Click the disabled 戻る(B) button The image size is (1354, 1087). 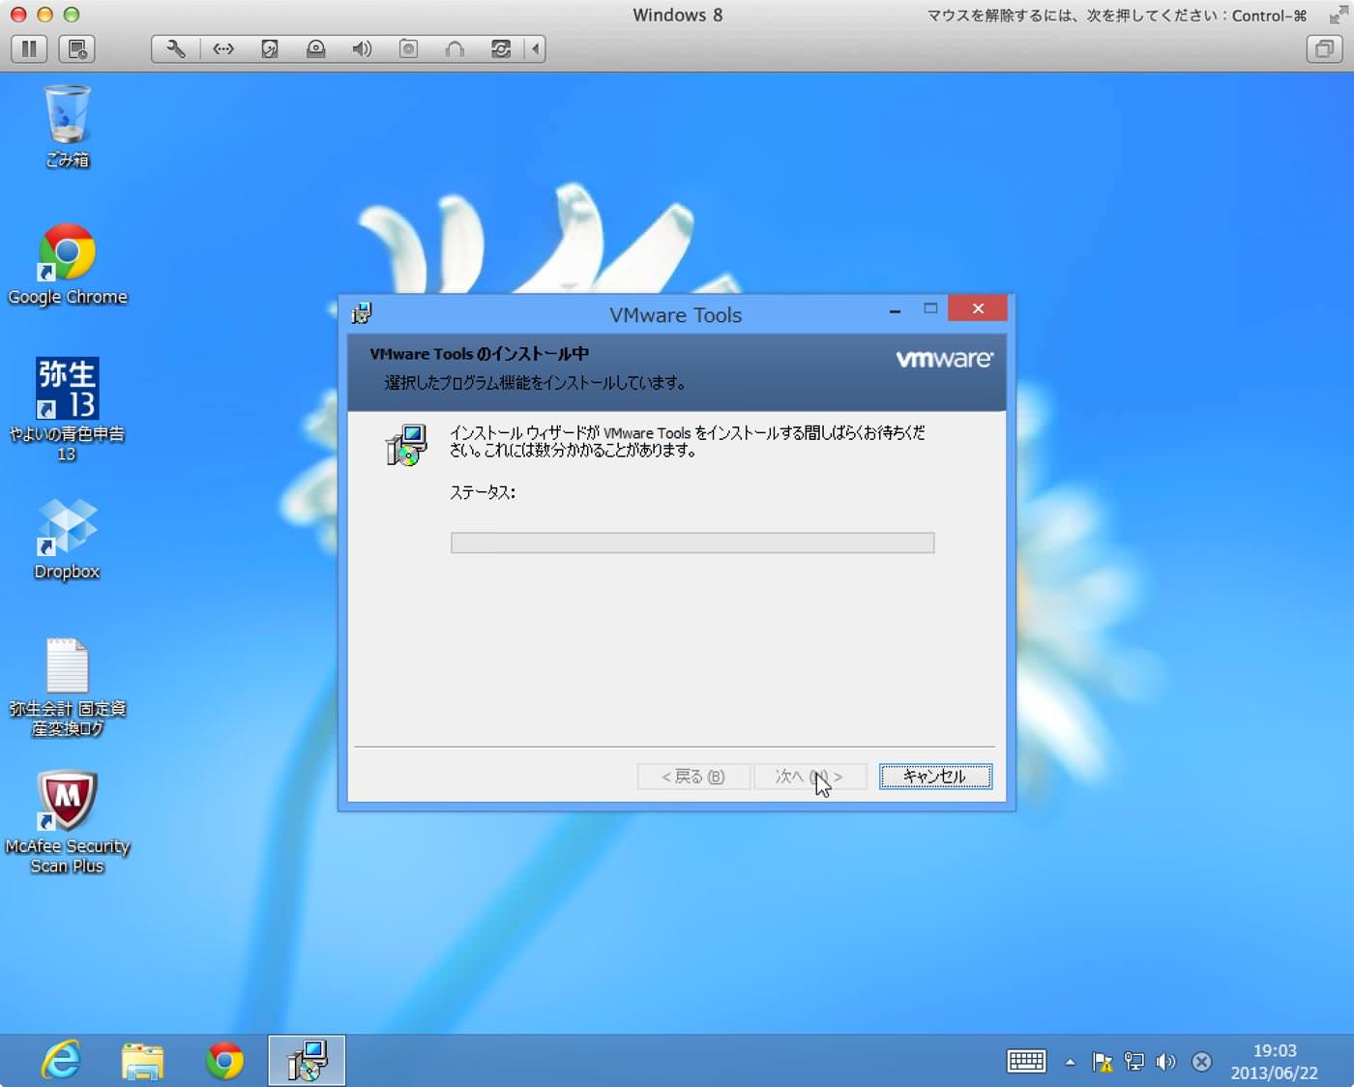point(693,777)
